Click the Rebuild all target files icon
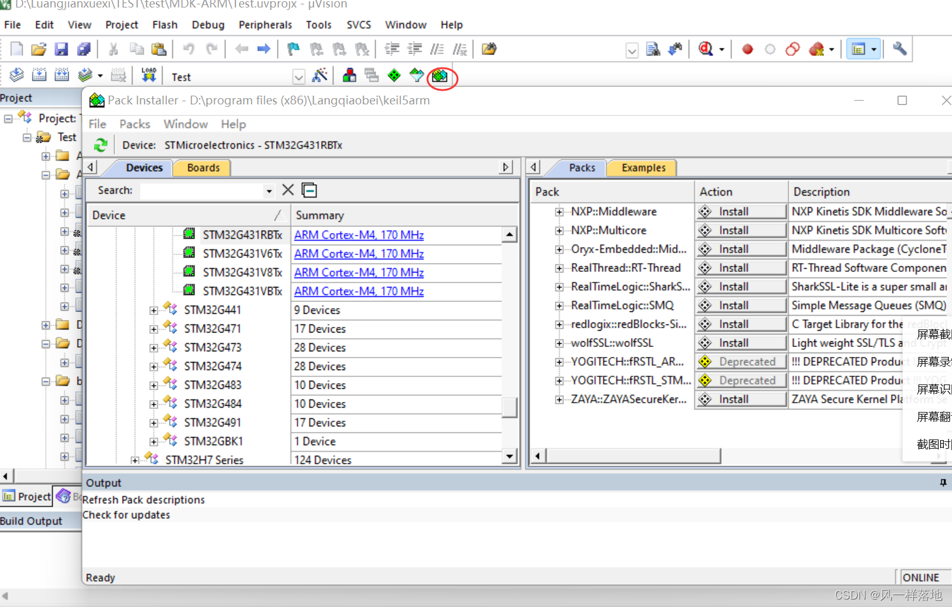952x607 pixels. (x=61, y=76)
